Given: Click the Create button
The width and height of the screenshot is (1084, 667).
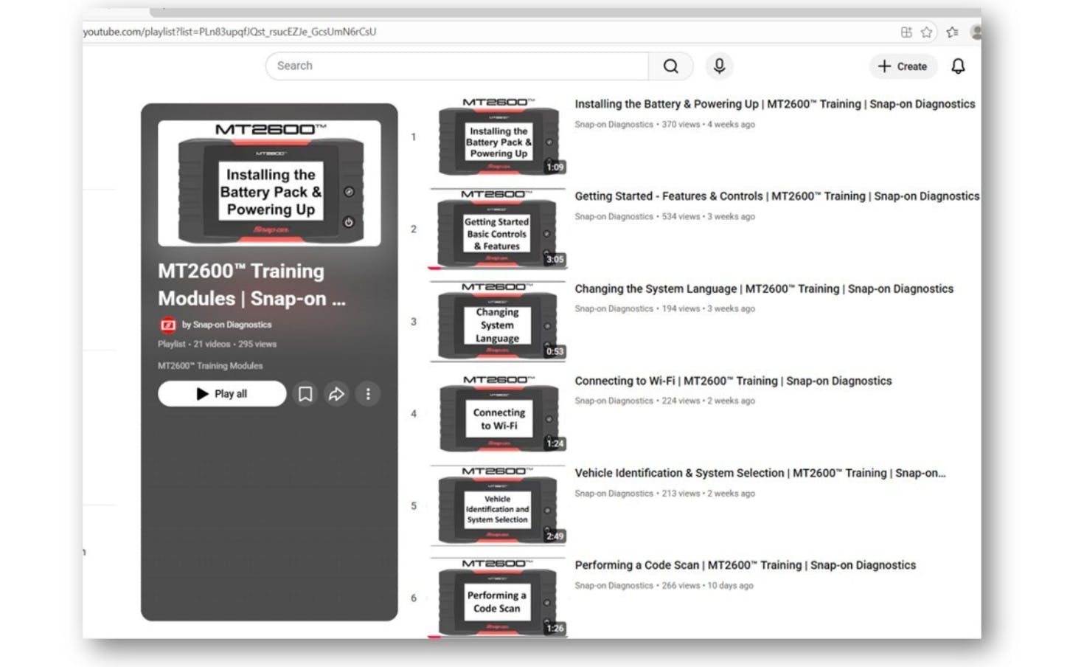Looking at the screenshot, I should coord(903,66).
